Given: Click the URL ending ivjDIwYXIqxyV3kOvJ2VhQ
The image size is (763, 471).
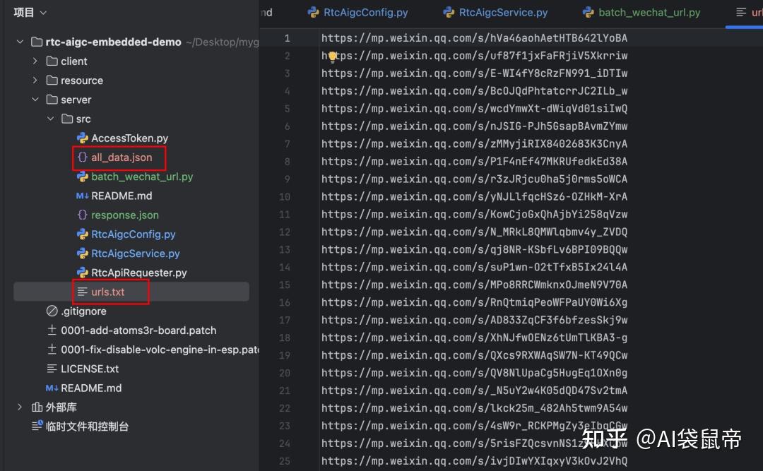Looking at the screenshot, I should tap(475, 461).
